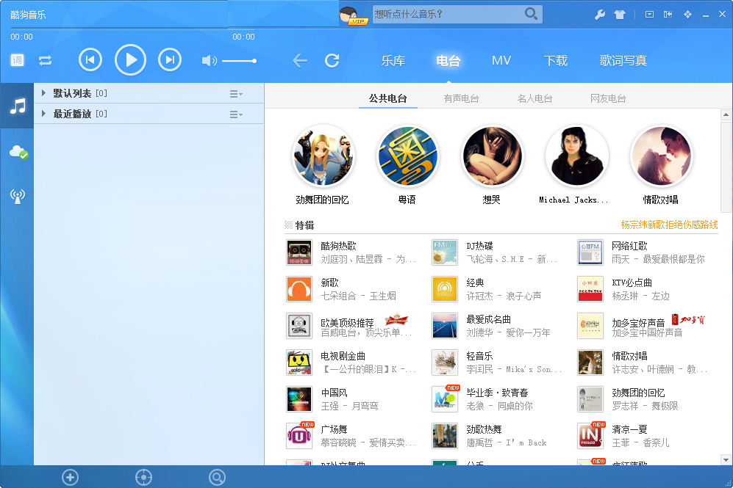Viewport: 733px width, 488px height.
Task: Toggle the repeat play mode
Action: [46, 61]
